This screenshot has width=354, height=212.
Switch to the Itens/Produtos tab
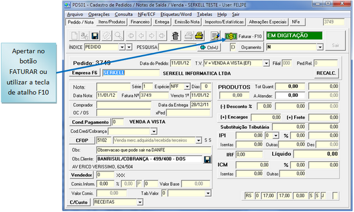tap(112, 22)
